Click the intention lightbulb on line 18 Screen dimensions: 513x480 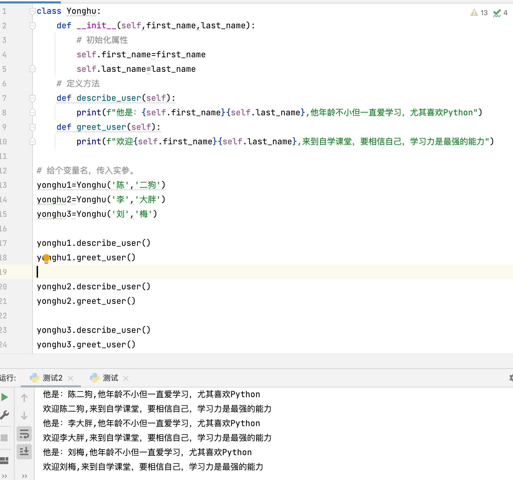tap(46, 258)
